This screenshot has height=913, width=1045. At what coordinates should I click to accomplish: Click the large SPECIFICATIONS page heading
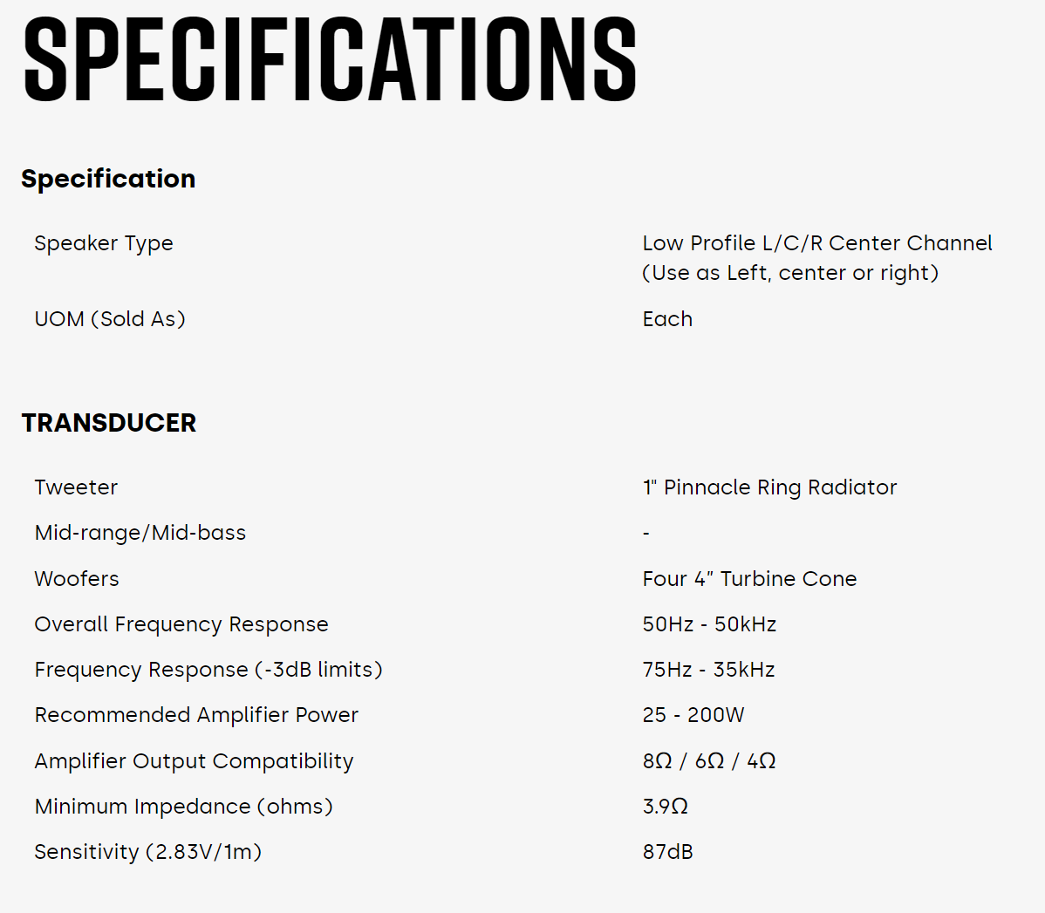point(330,59)
